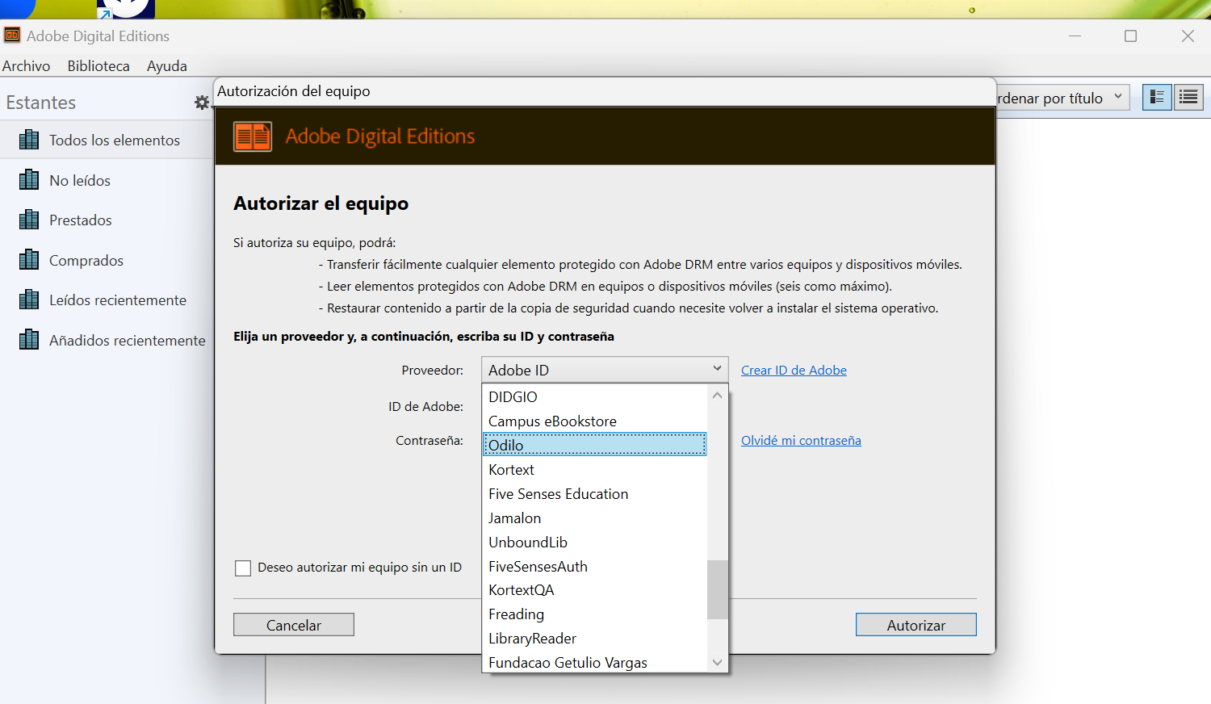This screenshot has height=704, width=1211.
Task: Pick Five Senses Education provider
Action: [595, 493]
